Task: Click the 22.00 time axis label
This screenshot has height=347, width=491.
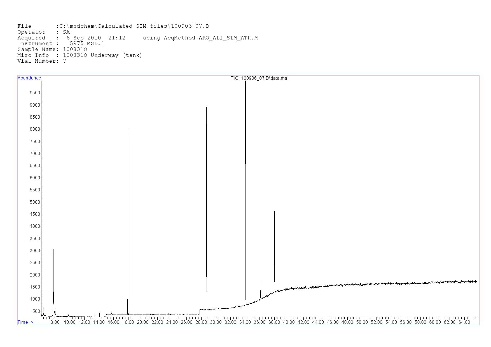Action: (157, 322)
